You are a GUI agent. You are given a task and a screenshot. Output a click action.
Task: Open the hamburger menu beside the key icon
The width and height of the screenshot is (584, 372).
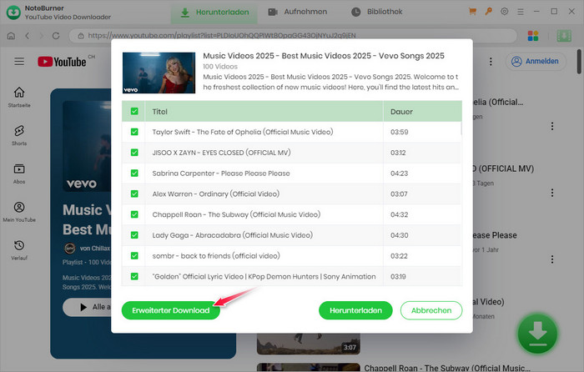pyautogui.click(x=519, y=12)
